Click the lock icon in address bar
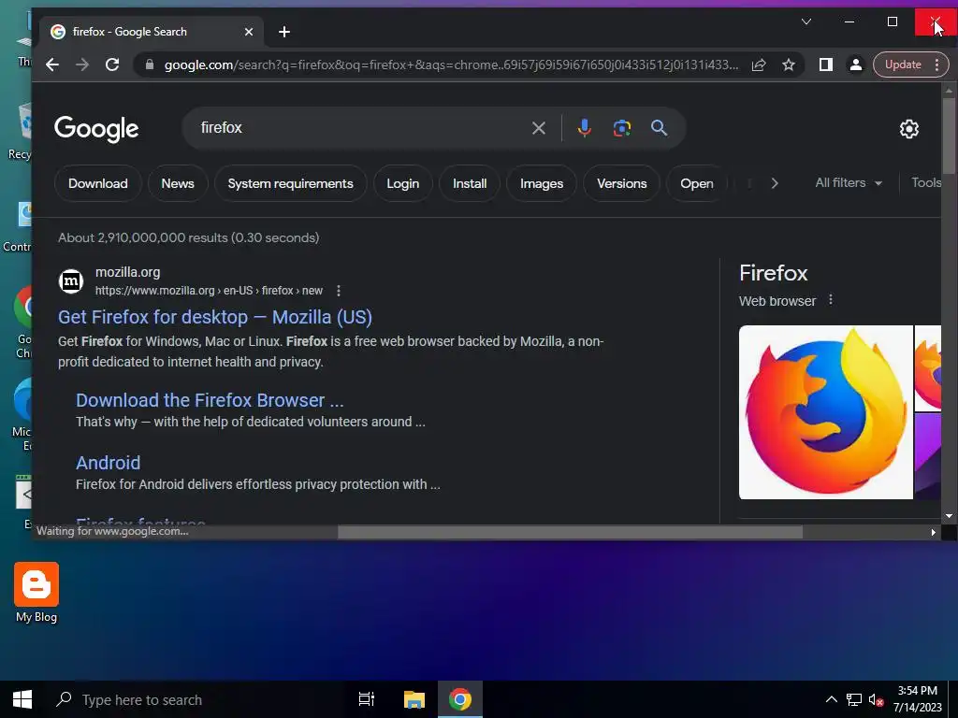Viewport: 958px width, 718px height. coord(149,65)
